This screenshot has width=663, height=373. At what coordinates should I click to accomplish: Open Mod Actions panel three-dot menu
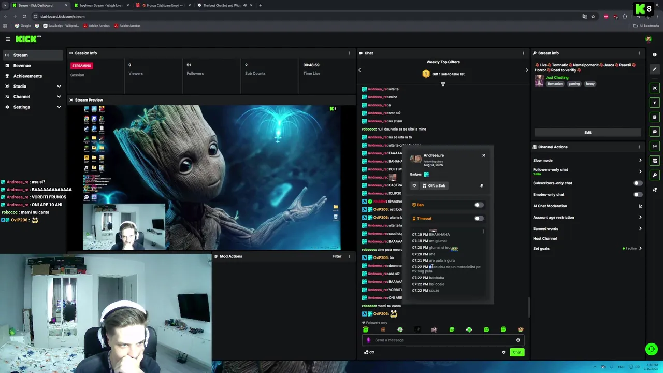349,256
